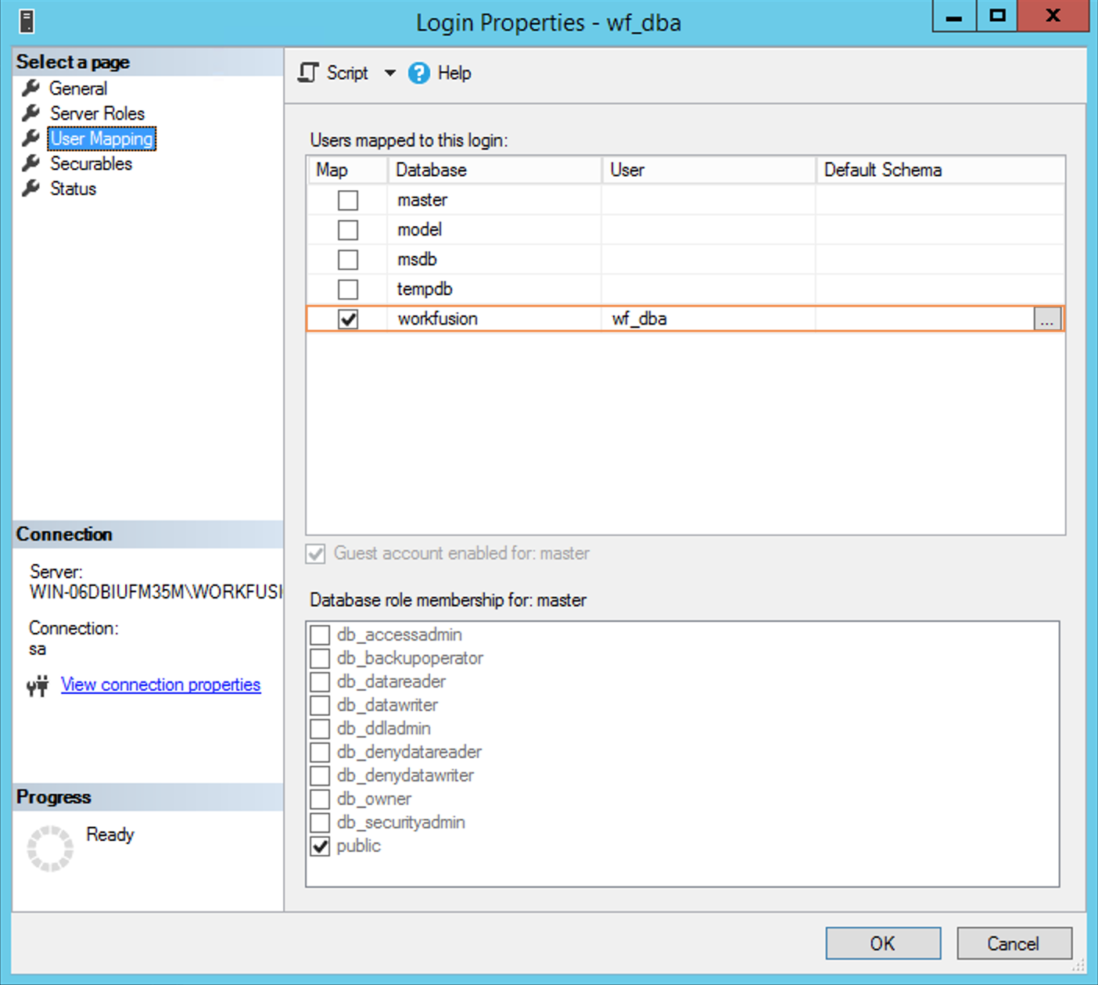This screenshot has height=985, width=1098.
Task: Click the Map column header
Action: pyautogui.click(x=347, y=170)
